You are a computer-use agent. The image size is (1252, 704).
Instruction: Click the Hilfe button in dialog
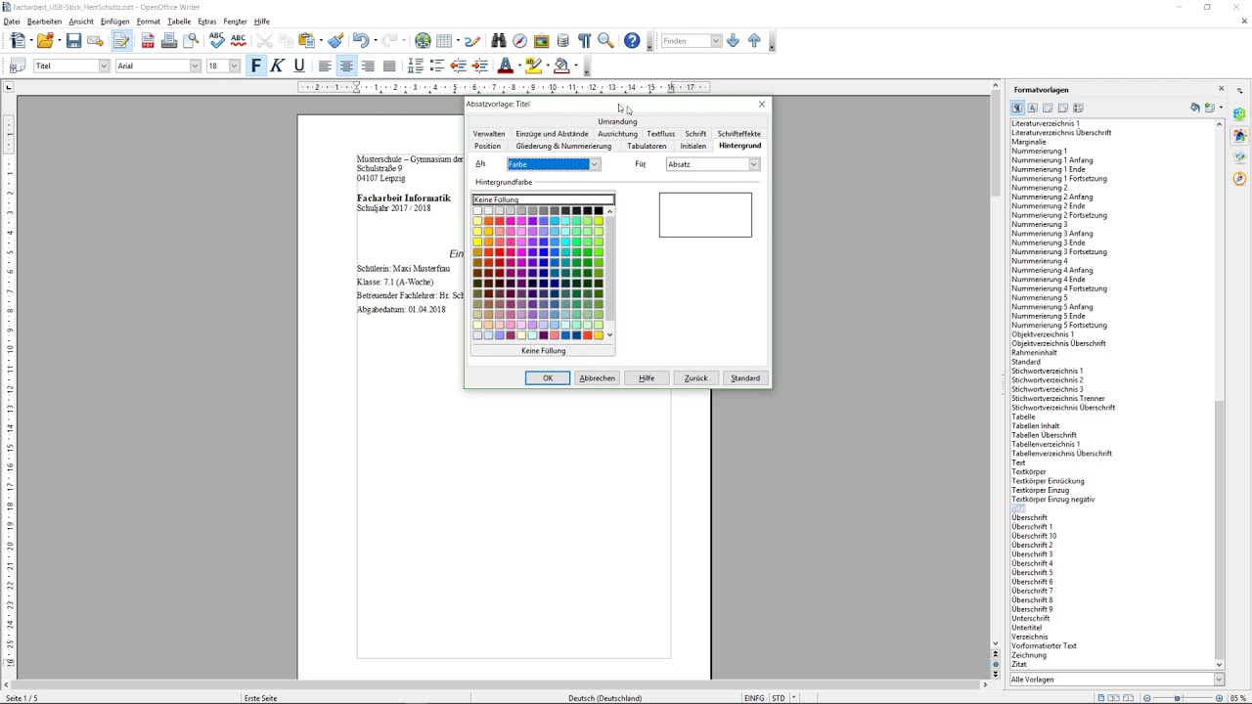[647, 378]
